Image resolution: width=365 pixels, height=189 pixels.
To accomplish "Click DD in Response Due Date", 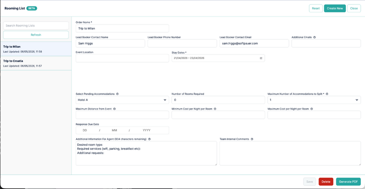I will [x=85, y=130].
